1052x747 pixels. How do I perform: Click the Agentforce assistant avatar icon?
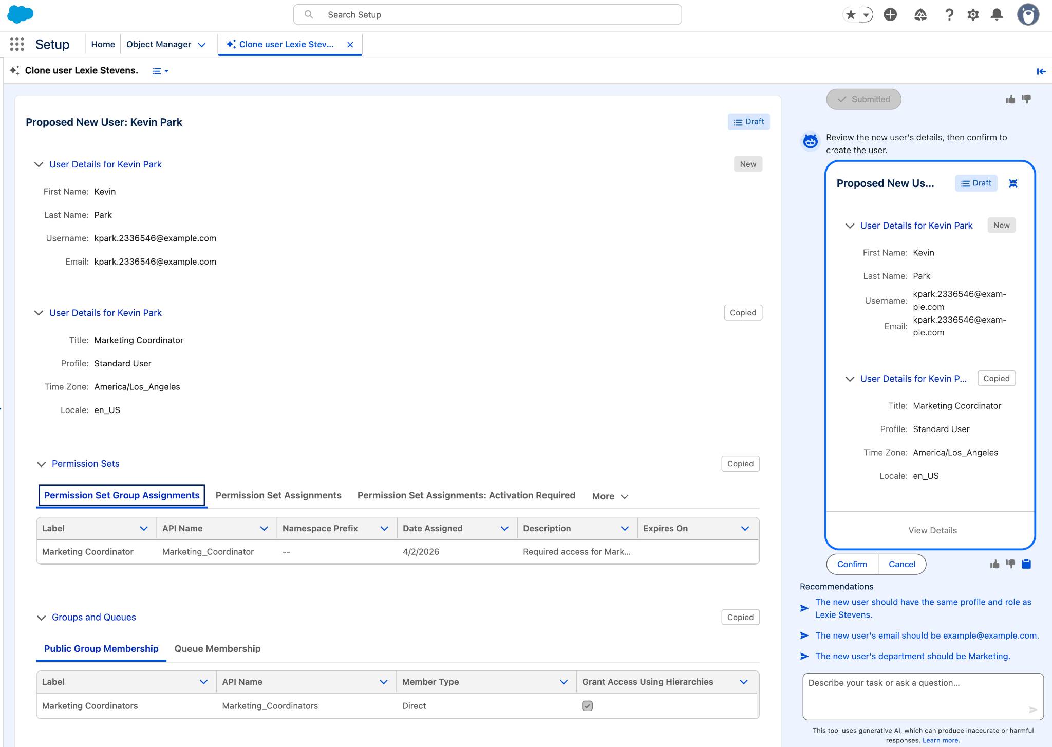(x=811, y=141)
